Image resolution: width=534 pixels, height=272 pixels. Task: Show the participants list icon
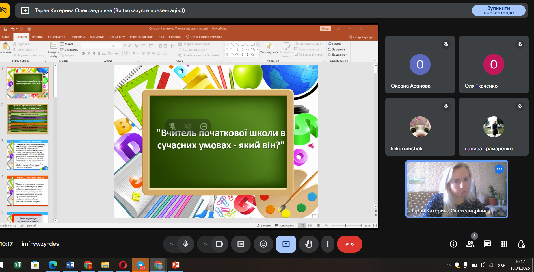[x=470, y=244]
